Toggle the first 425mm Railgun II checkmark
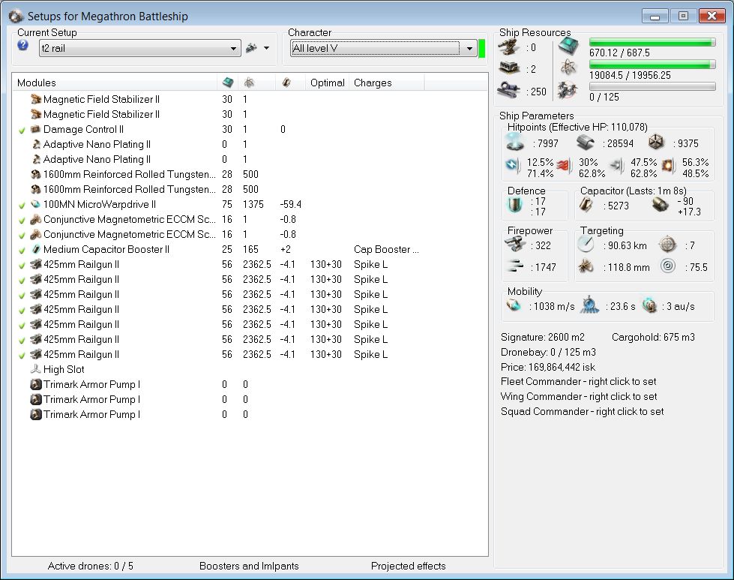The width and height of the screenshot is (734, 580). click(x=22, y=265)
